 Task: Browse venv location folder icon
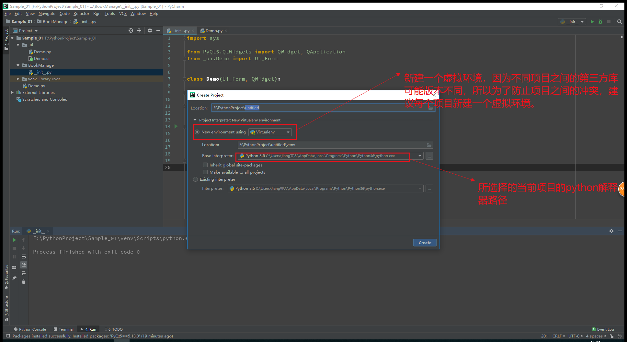429,145
